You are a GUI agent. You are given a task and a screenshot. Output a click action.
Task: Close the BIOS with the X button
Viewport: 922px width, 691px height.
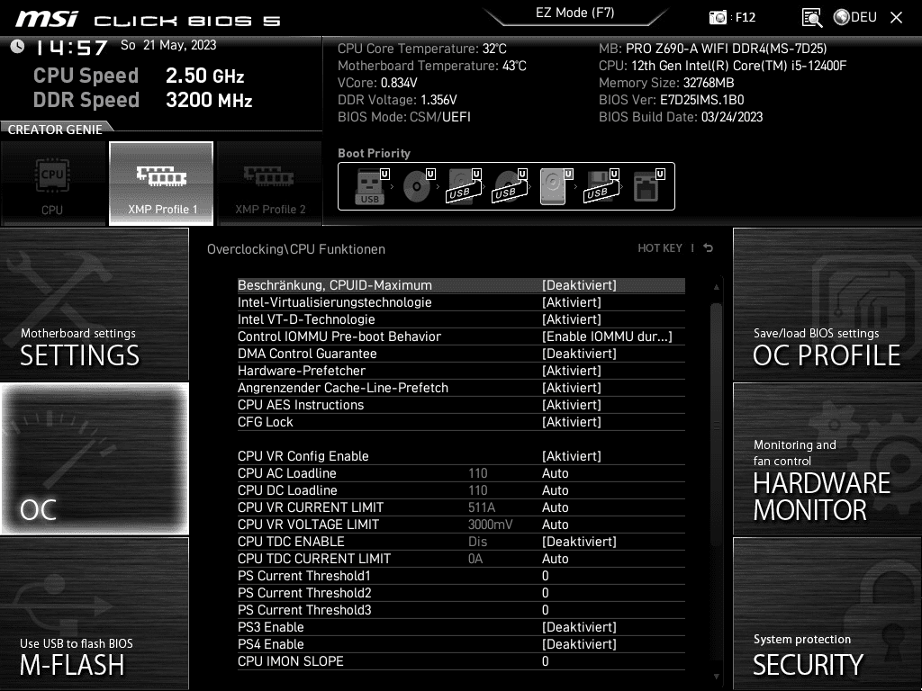click(896, 18)
